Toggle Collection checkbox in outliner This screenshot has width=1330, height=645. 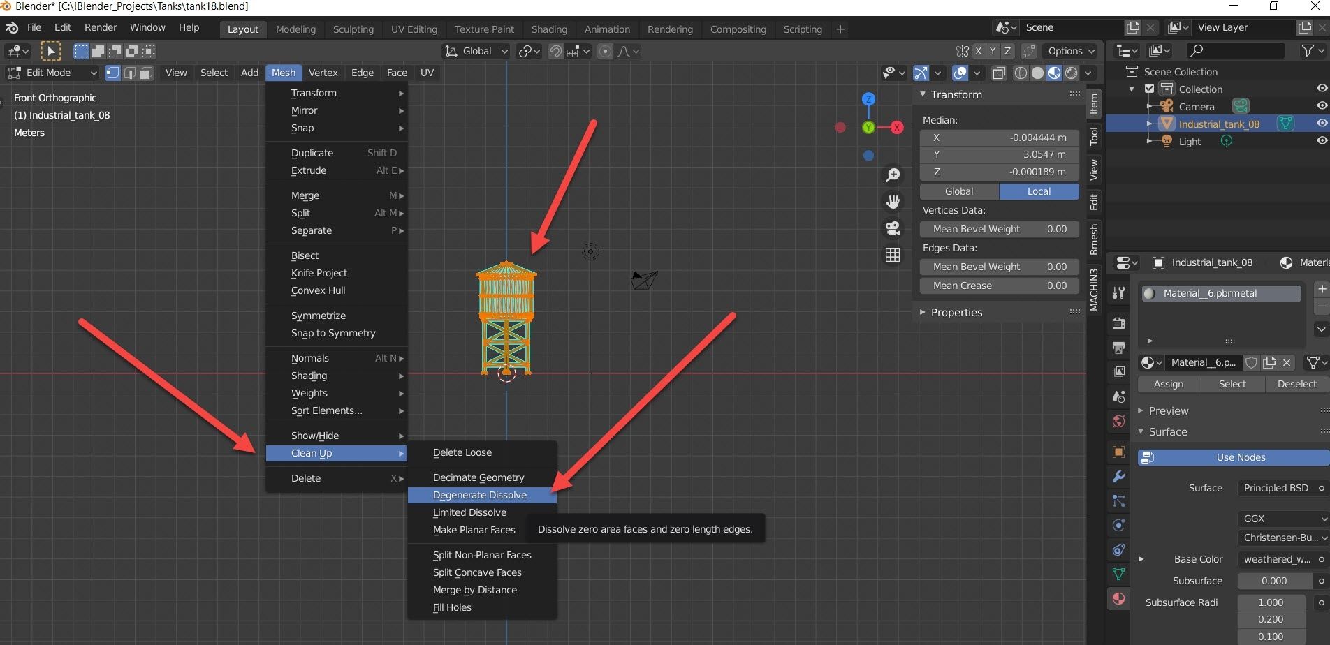pos(1149,89)
